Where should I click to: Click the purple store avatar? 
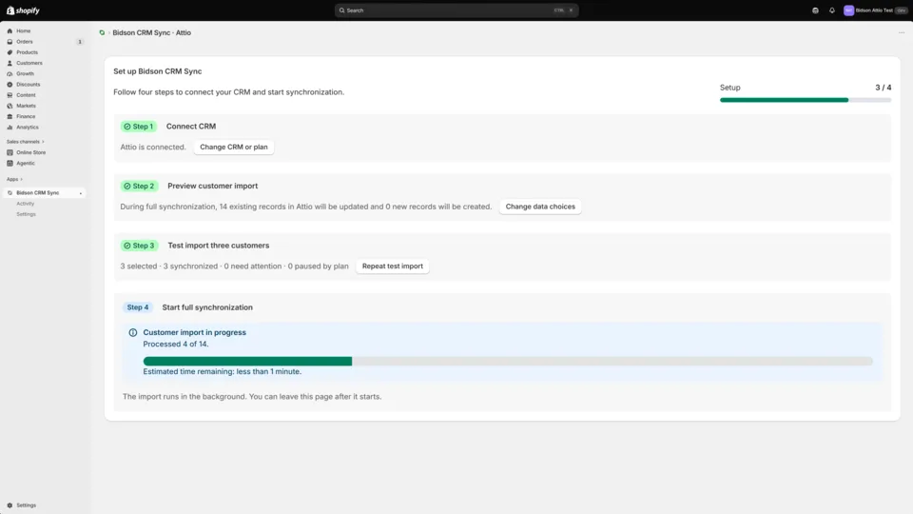click(x=849, y=10)
